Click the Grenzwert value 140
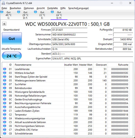135x138 pixels. click(x=105, y=80)
